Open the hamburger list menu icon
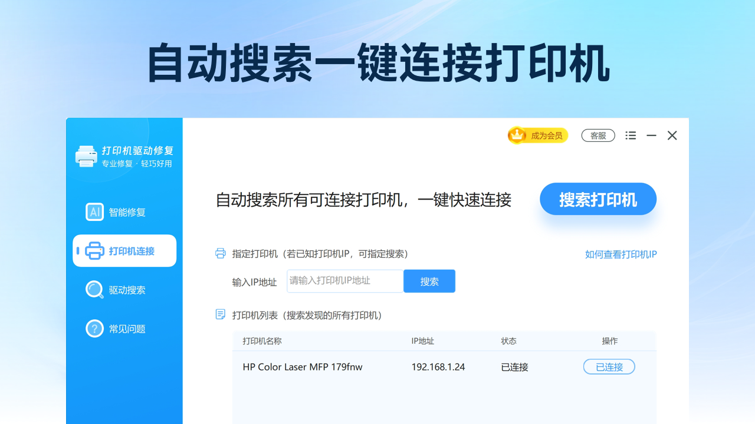Screen dimensions: 755x424 point(631,135)
